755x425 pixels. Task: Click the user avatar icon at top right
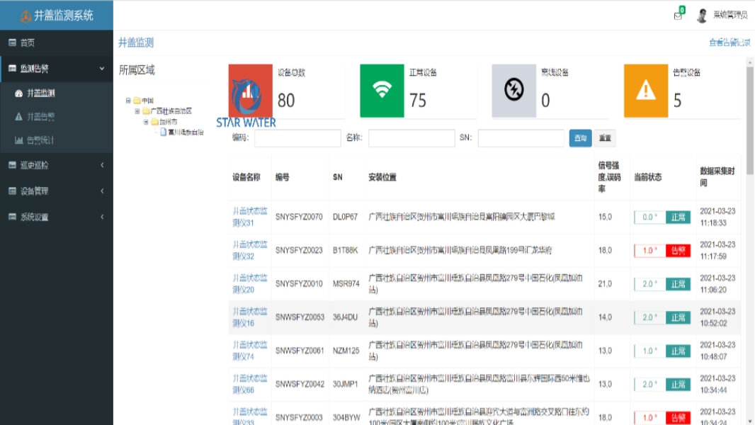click(702, 16)
